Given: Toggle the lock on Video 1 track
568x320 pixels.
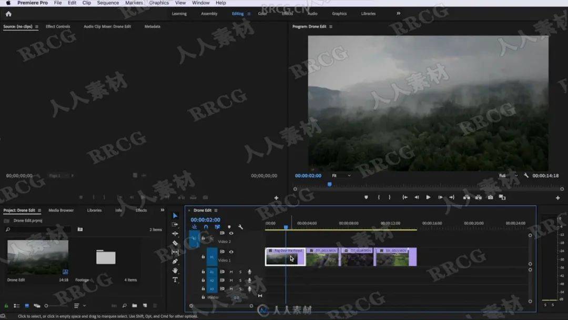Looking at the screenshot, I should tap(203, 257).
